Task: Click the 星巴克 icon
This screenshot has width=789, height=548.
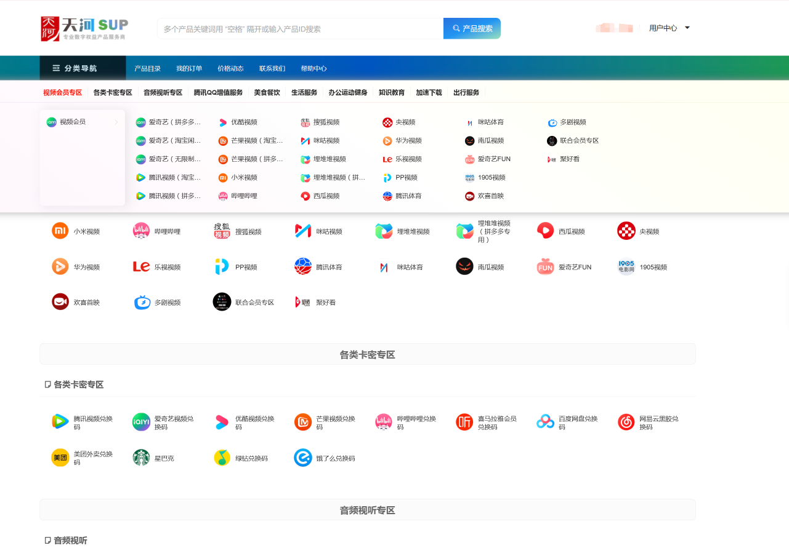Action: click(141, 458)
